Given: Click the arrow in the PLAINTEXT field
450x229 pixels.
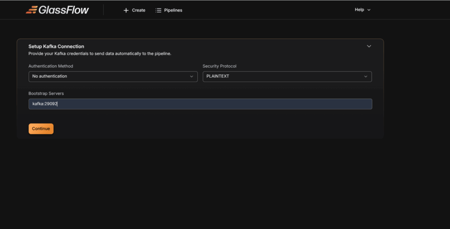Looking at the screenshot, I should (x=366, y=76).
